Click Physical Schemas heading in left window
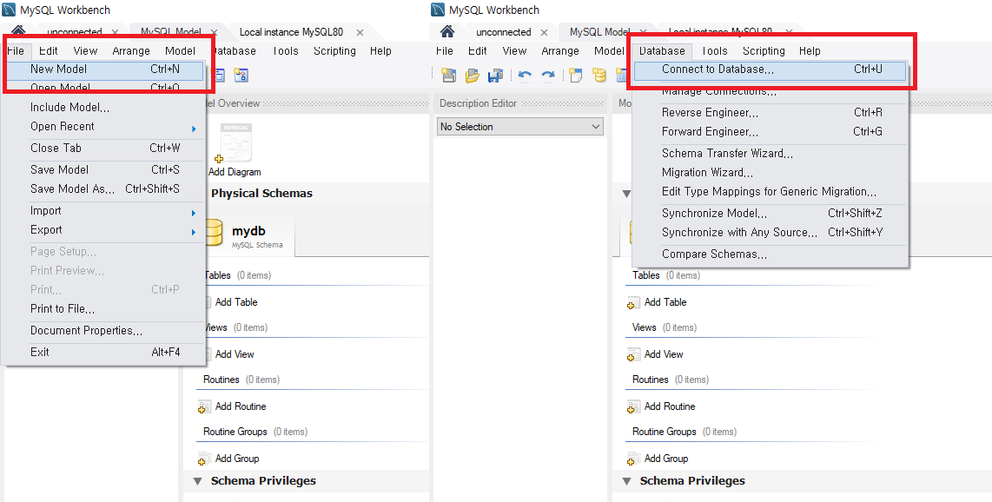This screenshot has height=502, width=992. [262, 194]
